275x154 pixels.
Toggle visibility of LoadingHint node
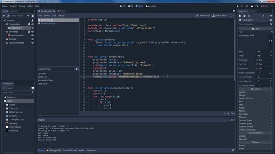click(x=33, y=28)
